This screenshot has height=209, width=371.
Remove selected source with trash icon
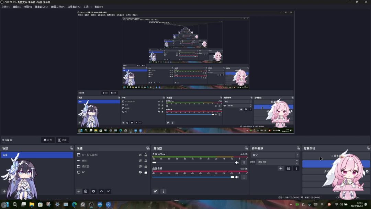[86, 191]
